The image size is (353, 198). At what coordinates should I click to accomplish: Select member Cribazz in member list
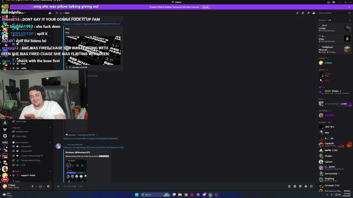pos(335,63)
